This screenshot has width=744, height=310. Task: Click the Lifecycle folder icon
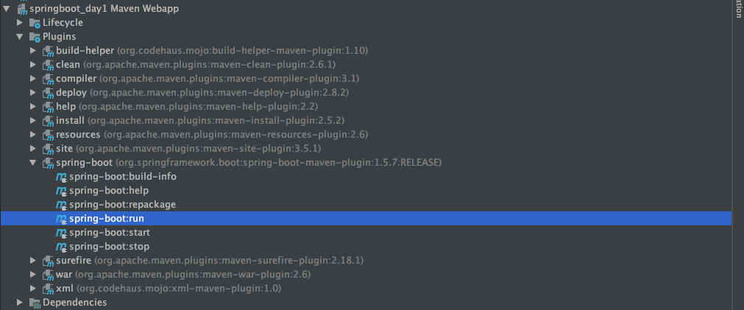tap(35, 23)
